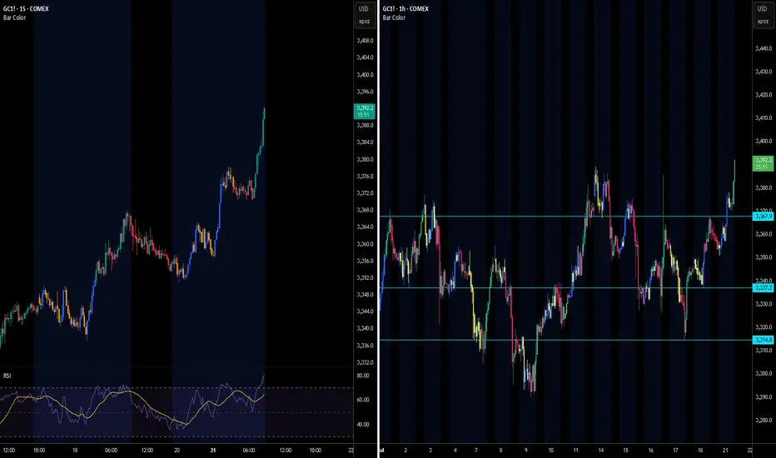Click 3,396.0 on the 15-minute price axis
This screenshot has width=776, height=458.
click(x=366, y=92)
